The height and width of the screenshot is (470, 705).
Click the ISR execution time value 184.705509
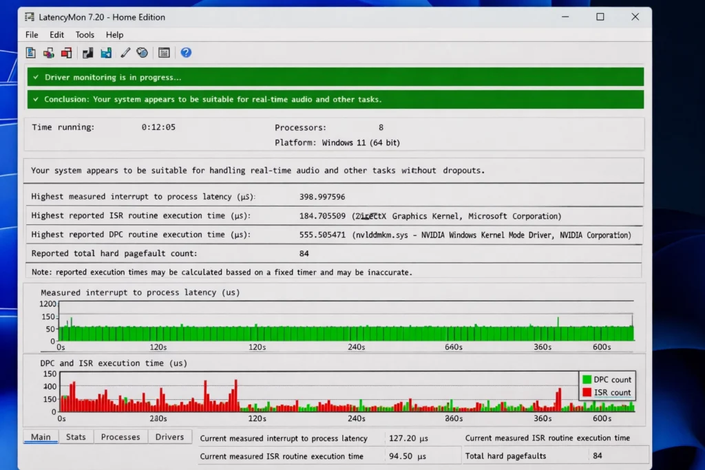tap(322, 216)
